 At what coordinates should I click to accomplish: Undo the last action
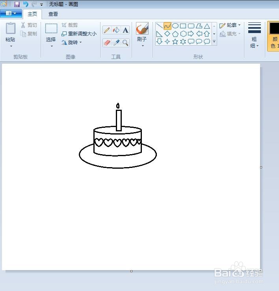point(26,4)
